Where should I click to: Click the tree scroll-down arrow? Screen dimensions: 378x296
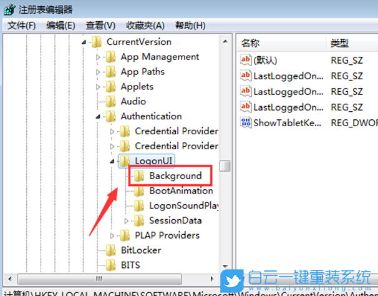225,267
